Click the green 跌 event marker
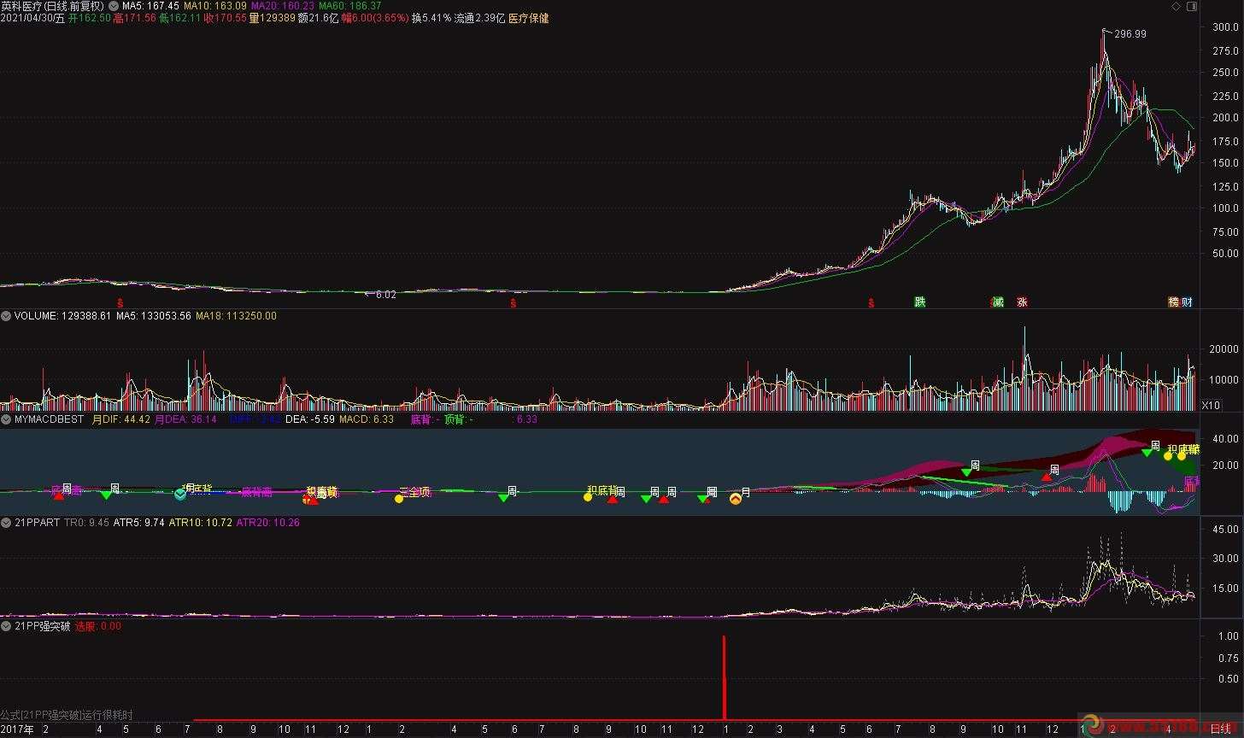The width and height of the screenshot is (1244, 738). click(x=919, y=302)
